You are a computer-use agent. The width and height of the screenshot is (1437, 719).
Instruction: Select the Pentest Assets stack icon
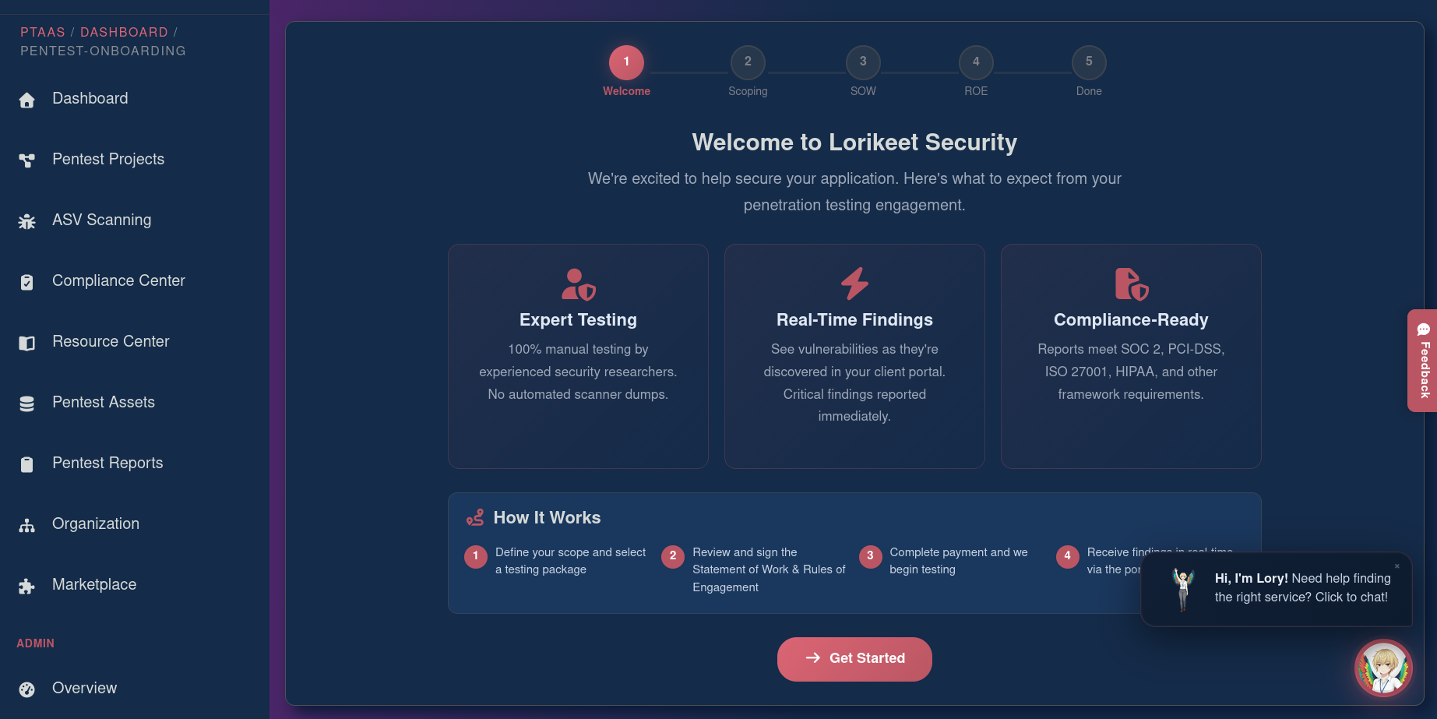coord(27,403)
